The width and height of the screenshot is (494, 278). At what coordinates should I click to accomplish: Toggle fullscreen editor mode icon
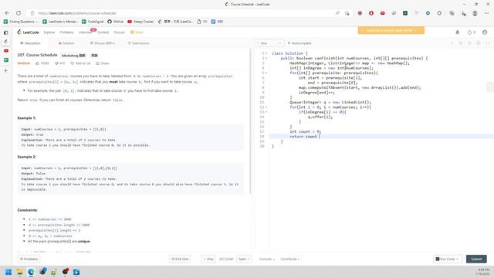tap(487, 43)
